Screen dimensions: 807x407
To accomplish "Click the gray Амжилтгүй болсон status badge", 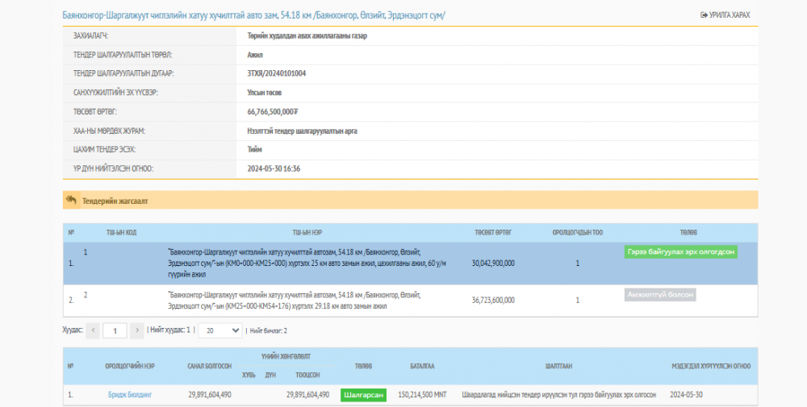I will pos(660,295).
